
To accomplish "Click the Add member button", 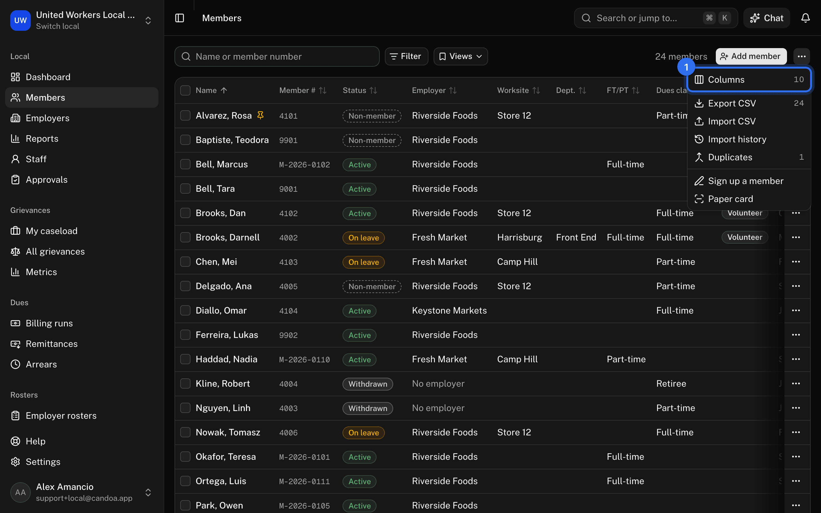I will [x=751, y=56].
